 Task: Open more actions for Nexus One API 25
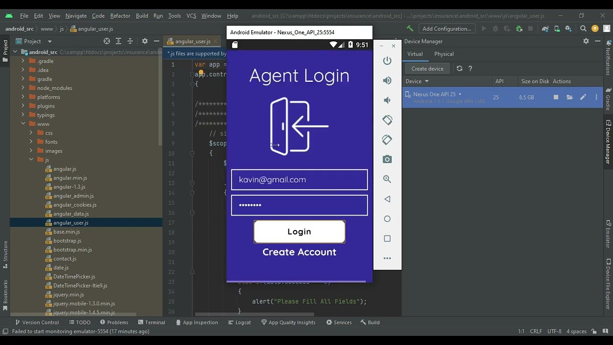coord(596,97)
